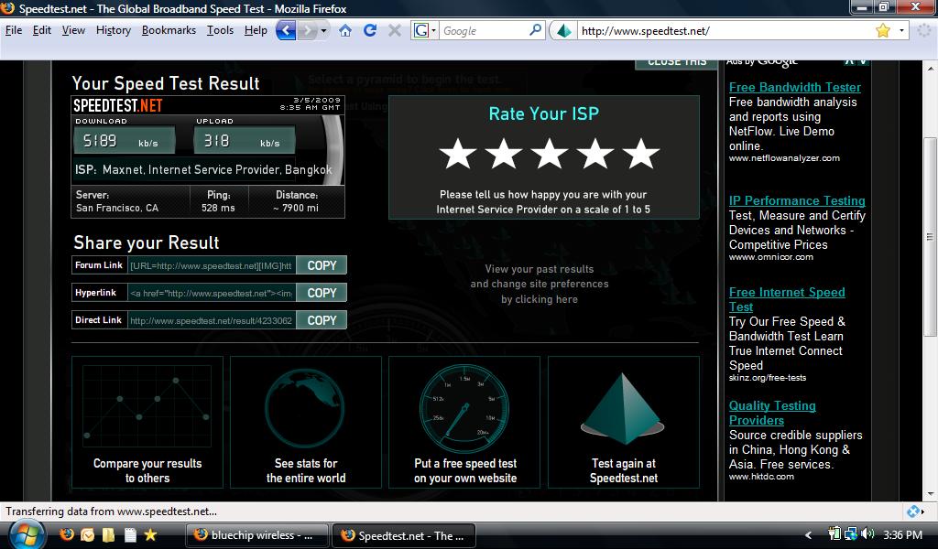The width and height of the screenshot is (938, 549).
Task: Rate ISP one star
Action: coord(458,154)
